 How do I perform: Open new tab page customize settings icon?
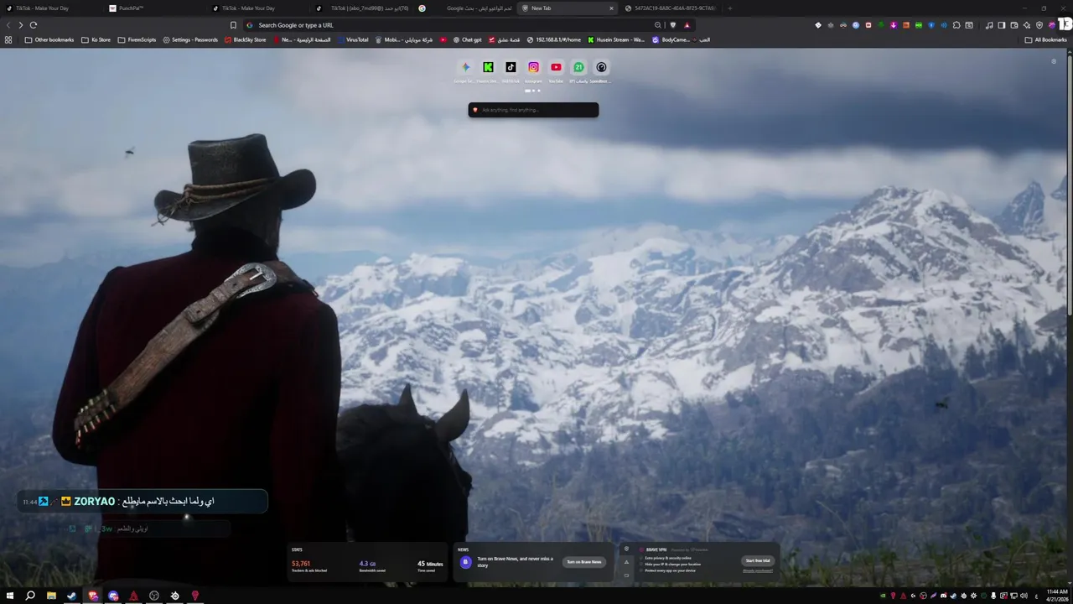pos(1054,61)
